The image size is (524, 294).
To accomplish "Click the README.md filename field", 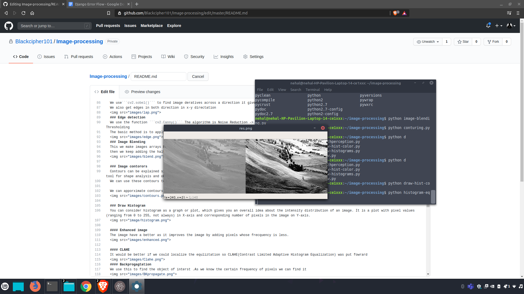I will 158,76.
